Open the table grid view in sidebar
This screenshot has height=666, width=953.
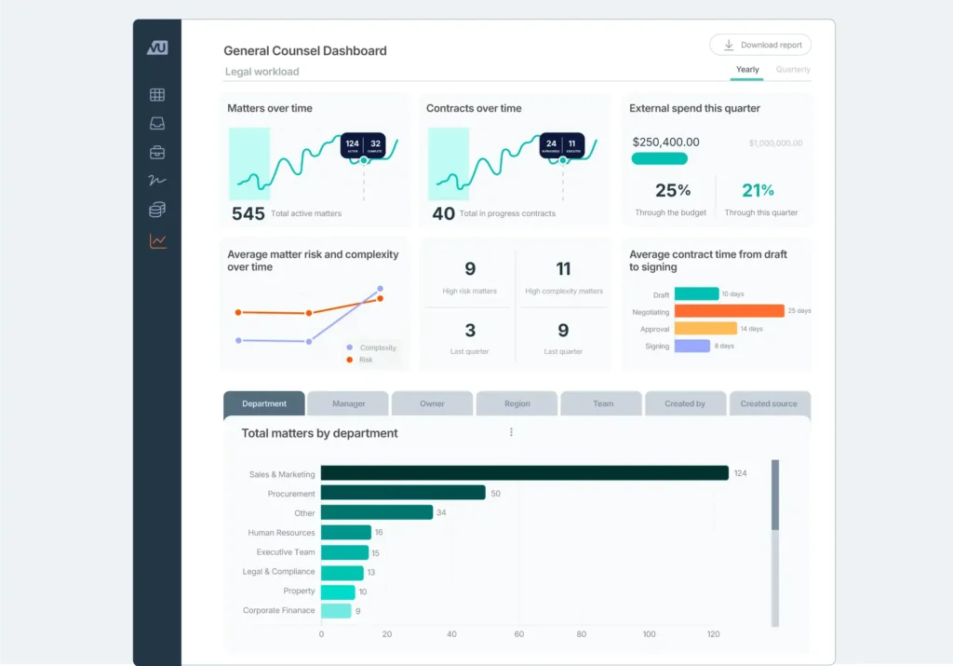pos(157,94)
